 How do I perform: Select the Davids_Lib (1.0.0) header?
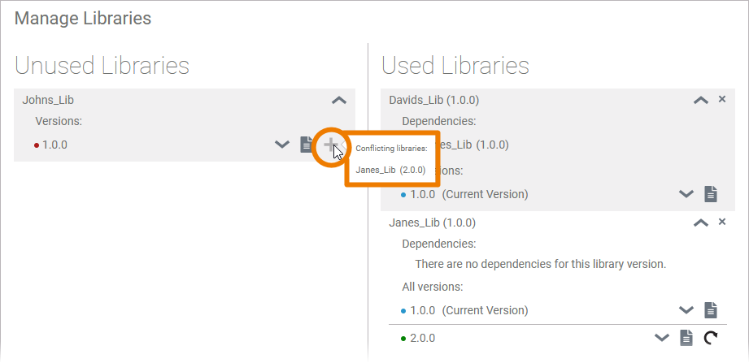point(433,100)
